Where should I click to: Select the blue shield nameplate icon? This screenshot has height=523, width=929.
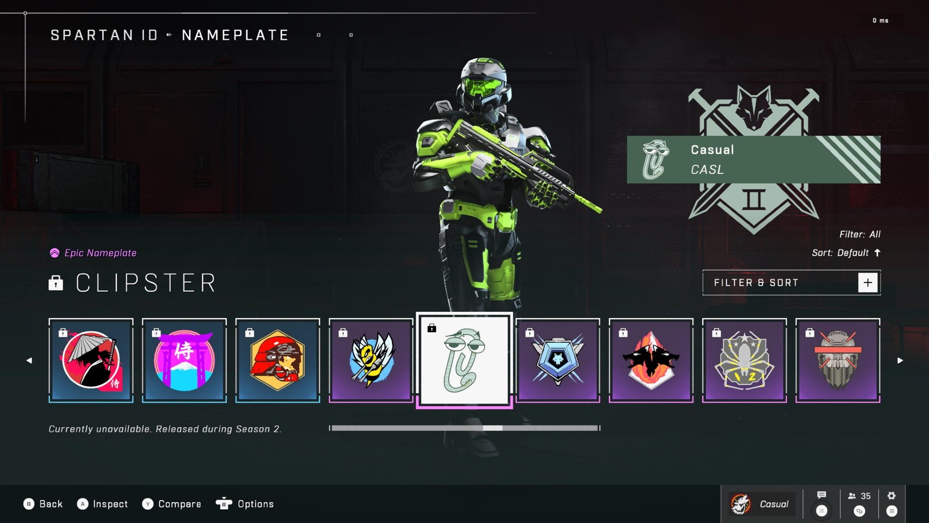(x=558, y=360)
